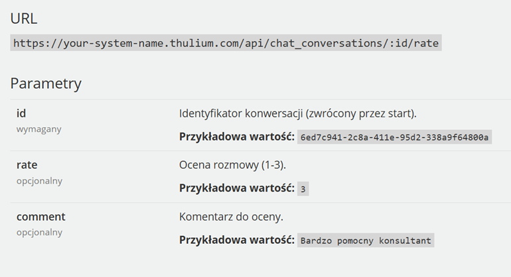Click the conversation identifier description text
The image size is (511, 277).
coord(298,113)
